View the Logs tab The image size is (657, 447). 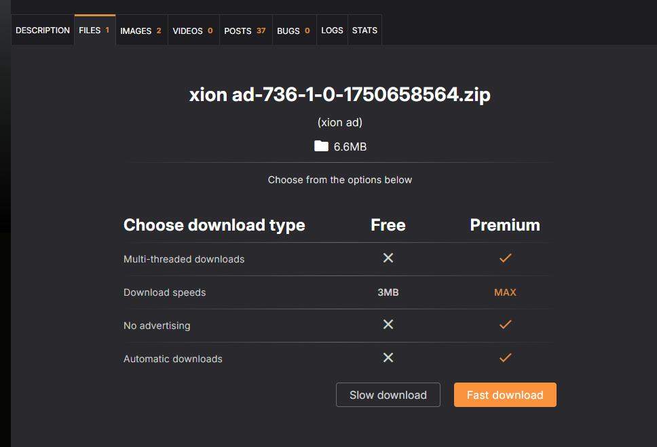coord(332,31)
